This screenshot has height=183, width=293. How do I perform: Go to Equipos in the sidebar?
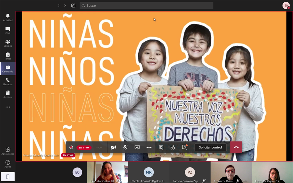(x=8, y=43)
